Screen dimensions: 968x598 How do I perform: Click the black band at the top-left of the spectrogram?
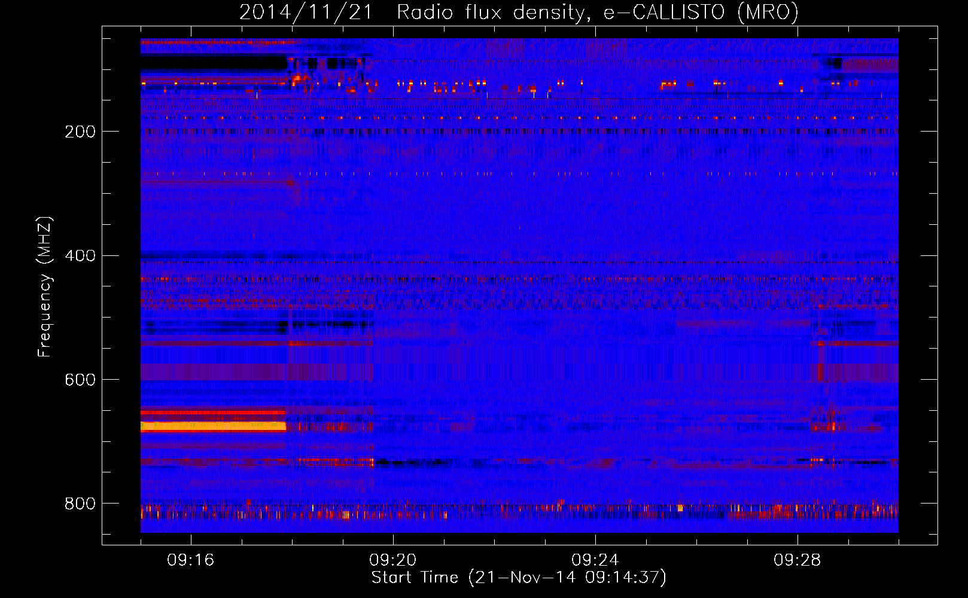click(214, 62)
